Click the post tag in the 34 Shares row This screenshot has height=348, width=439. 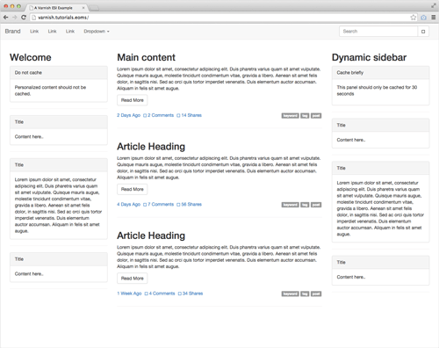click(x=316, y=294)
